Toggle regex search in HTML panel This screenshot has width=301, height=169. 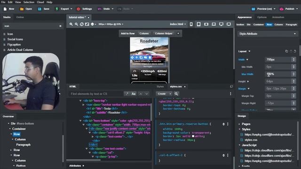pyautogui.click(x=127, y=94)
